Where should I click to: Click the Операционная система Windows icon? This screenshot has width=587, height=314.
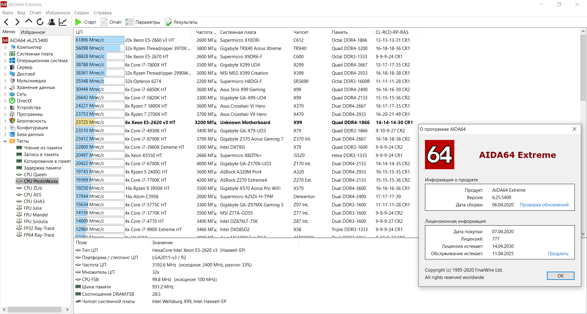13,60
